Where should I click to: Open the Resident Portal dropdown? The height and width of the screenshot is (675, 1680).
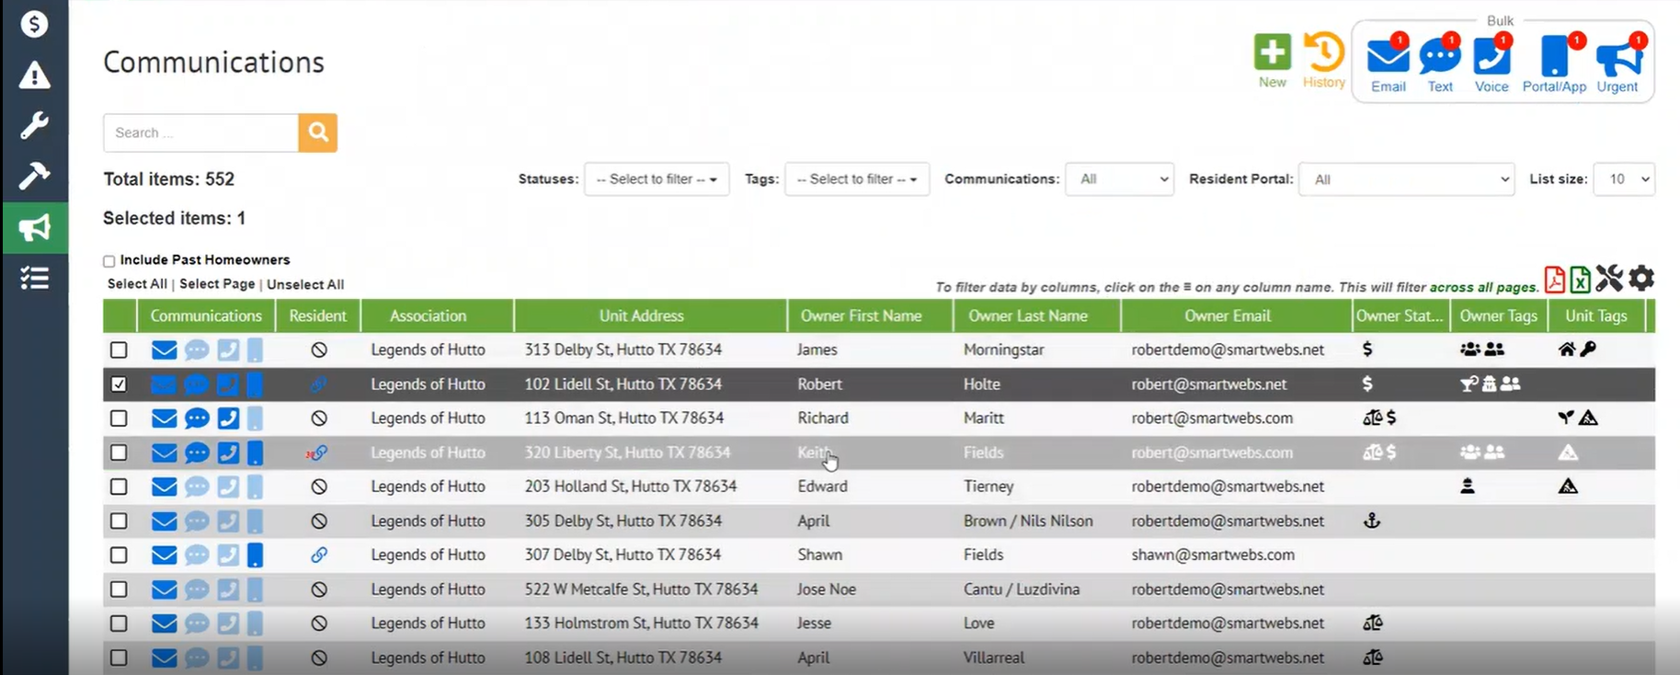tap(1406, 179)
